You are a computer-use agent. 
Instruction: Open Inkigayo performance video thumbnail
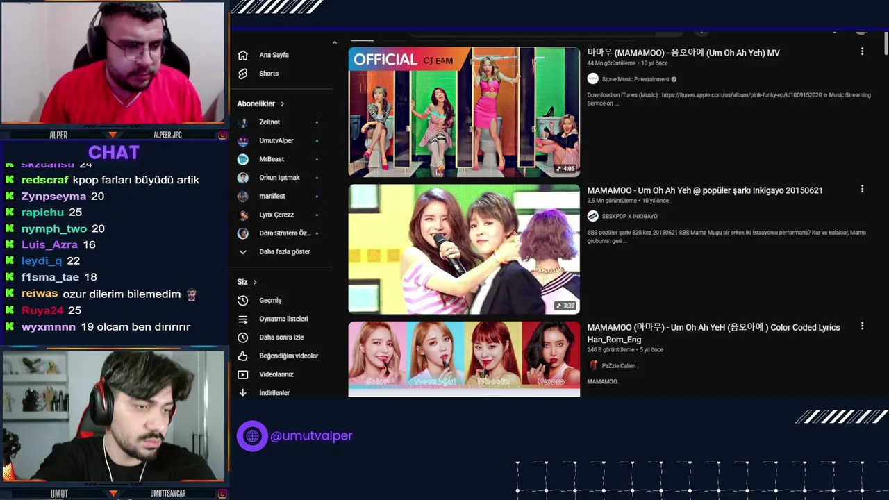click(464, 249)
